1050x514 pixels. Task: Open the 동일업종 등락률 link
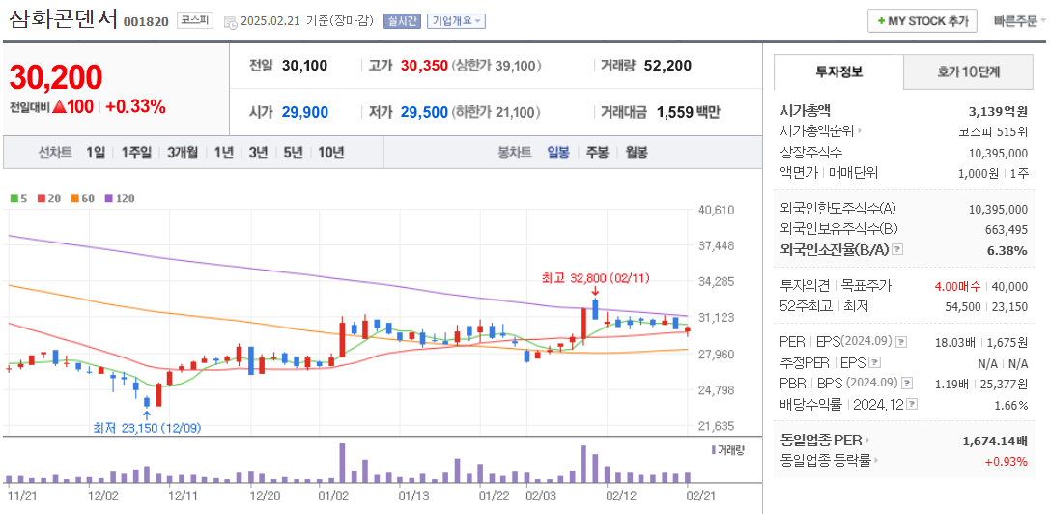tap(830, 461)
